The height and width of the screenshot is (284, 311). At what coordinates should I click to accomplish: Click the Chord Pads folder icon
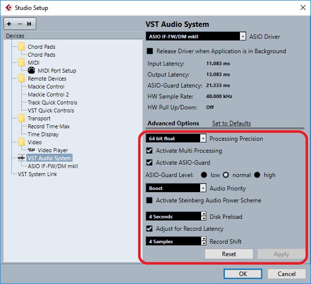(x=21, y=47)
